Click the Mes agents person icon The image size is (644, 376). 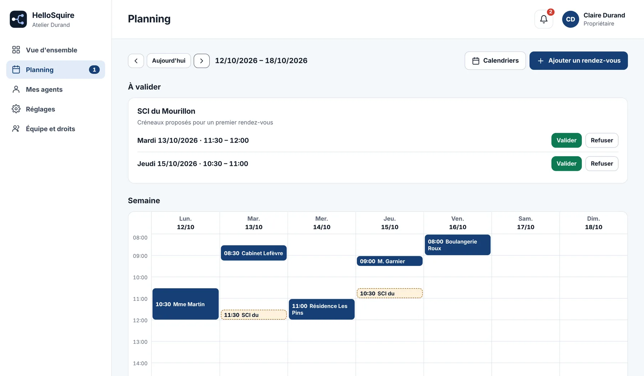click(x=16, y=89)
